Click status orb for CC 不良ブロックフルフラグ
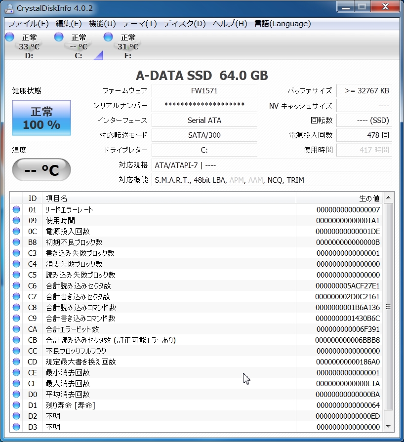The height and width of the screenshot is (442, 404). 16,351
